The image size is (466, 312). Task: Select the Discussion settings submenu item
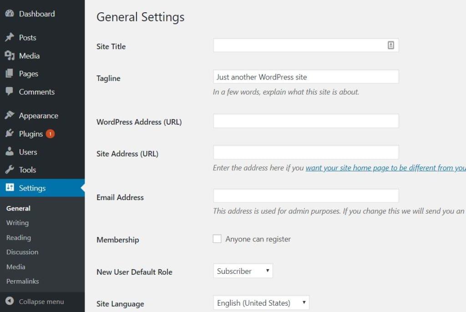(x=22, y=252)
